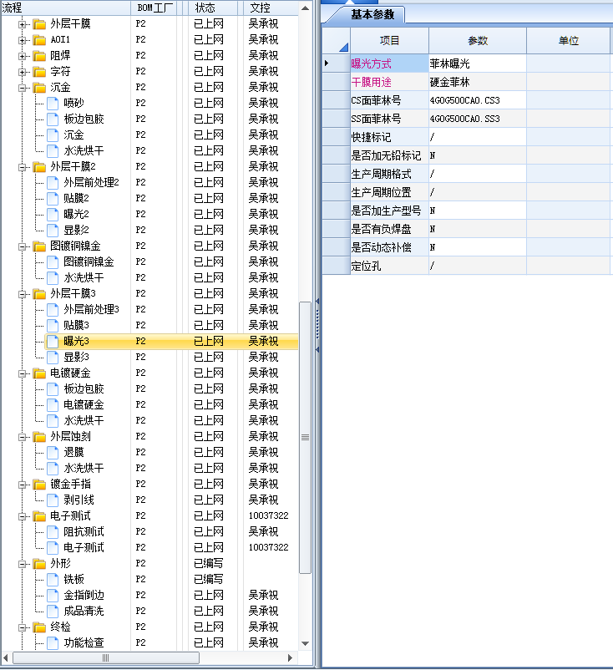Image resolution: width=613 pixels, height=670 pixels.
Task: Click the select-all corner cell of parameter grid
Action: [x=337, y=41]
